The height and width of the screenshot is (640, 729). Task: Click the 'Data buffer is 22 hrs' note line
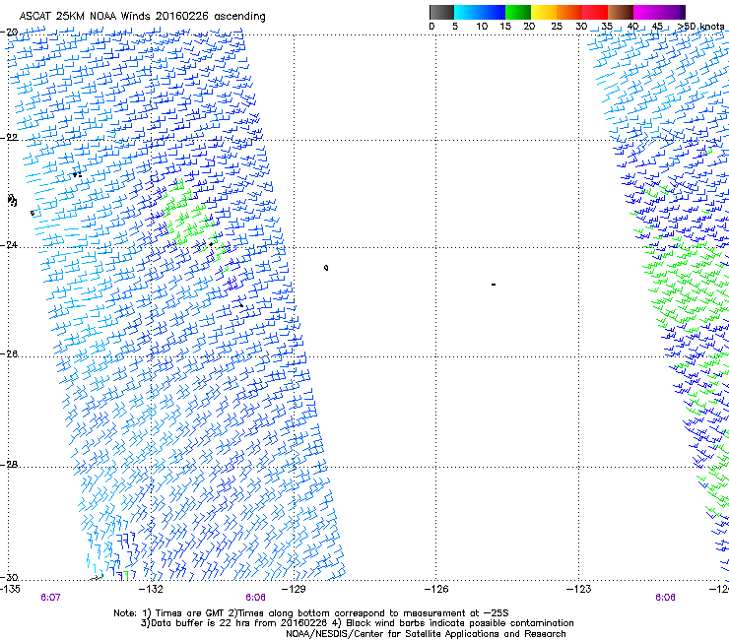pyautogui.click(x=357, y=623)
